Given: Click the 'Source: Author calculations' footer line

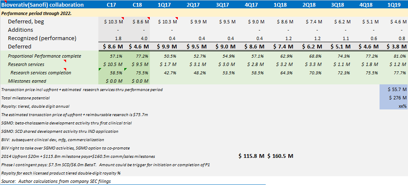Looking at the screenshot, I should click(56, 181).
